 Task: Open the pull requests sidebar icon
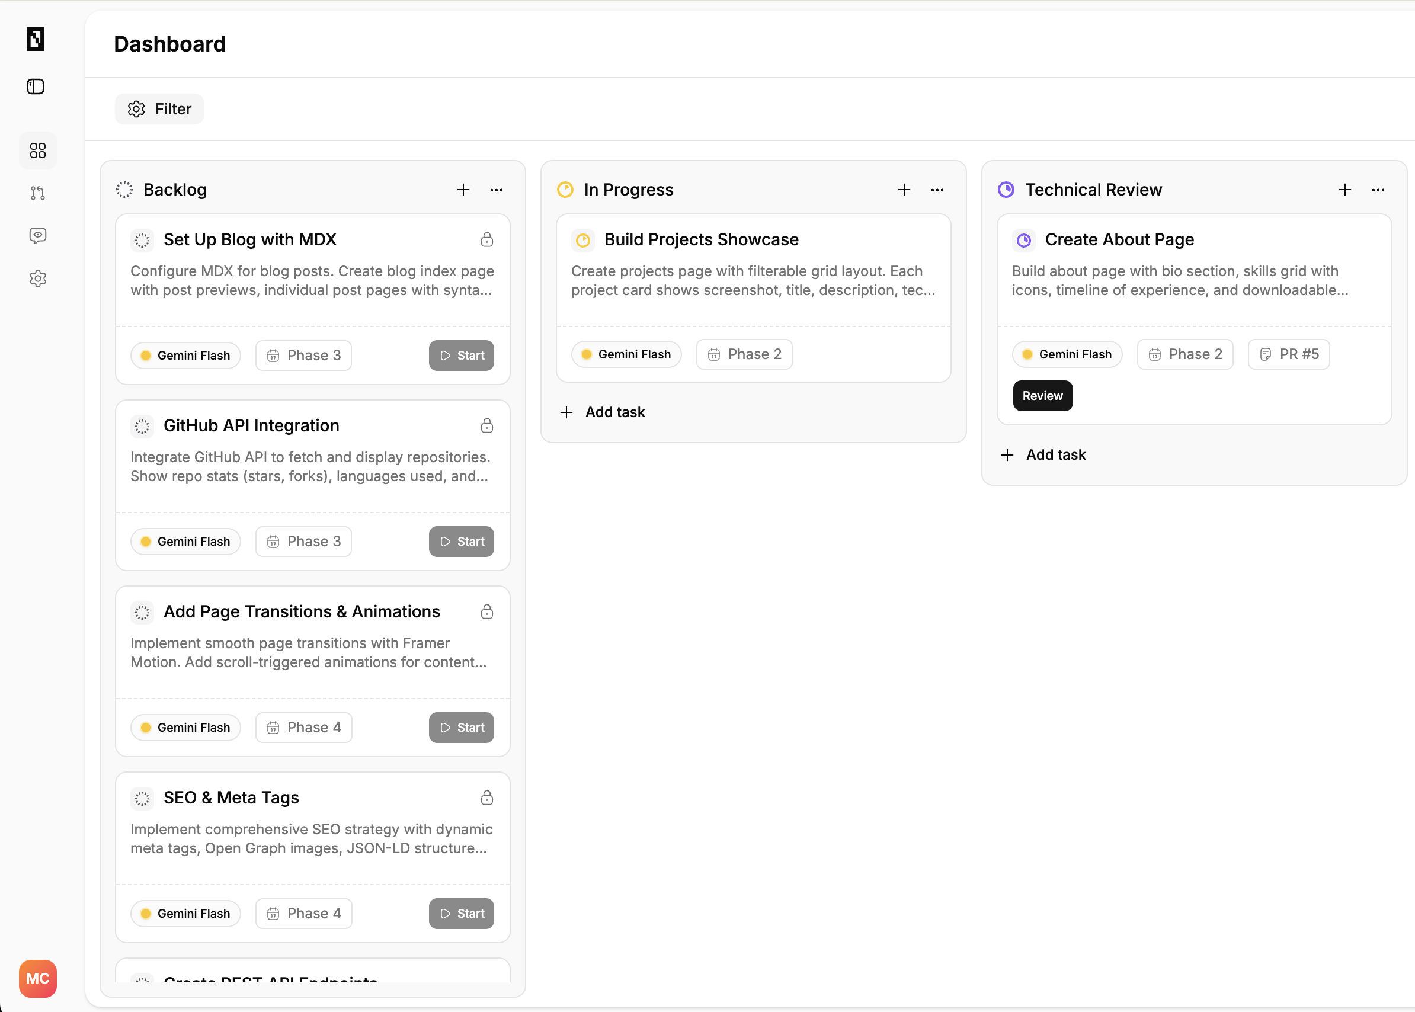[37, 193]
